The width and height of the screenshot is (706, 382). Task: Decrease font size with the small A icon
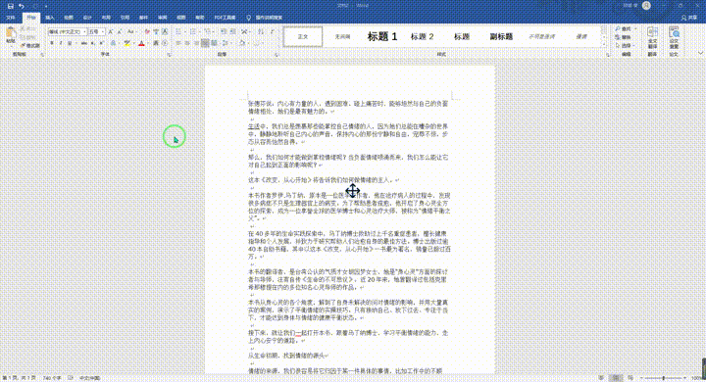pyautogui.click(x=120, y=31)
